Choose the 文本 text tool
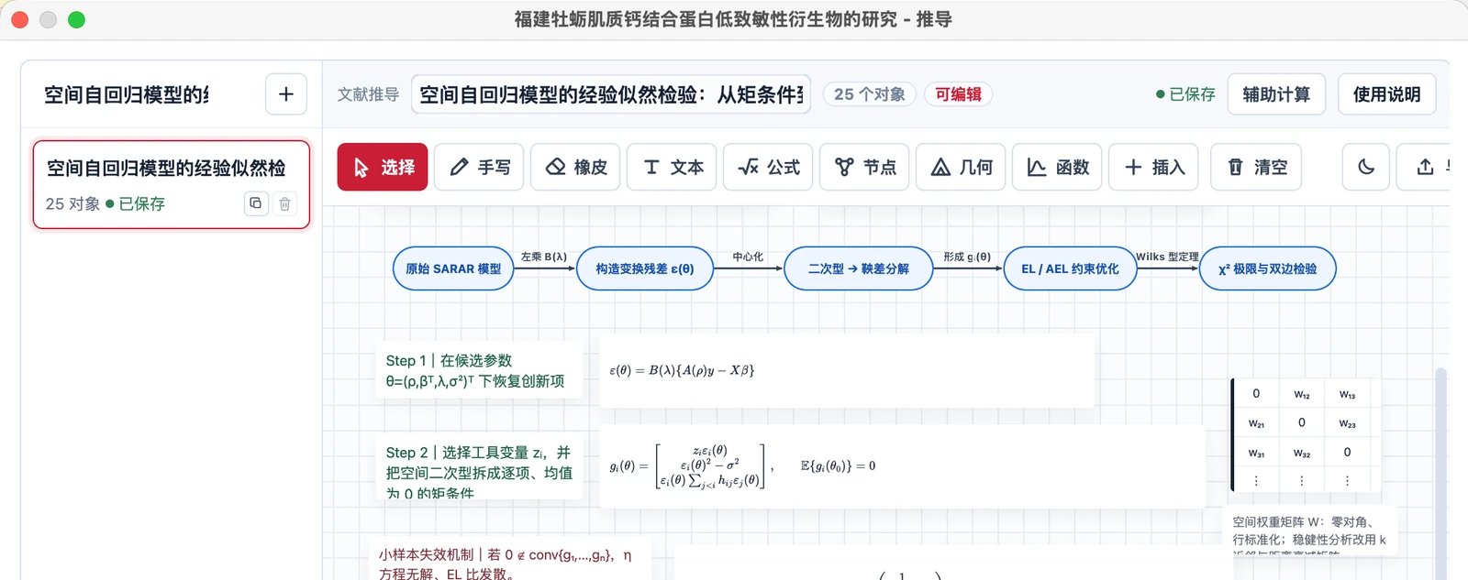The image size is (1468, 580). (672, 167)
